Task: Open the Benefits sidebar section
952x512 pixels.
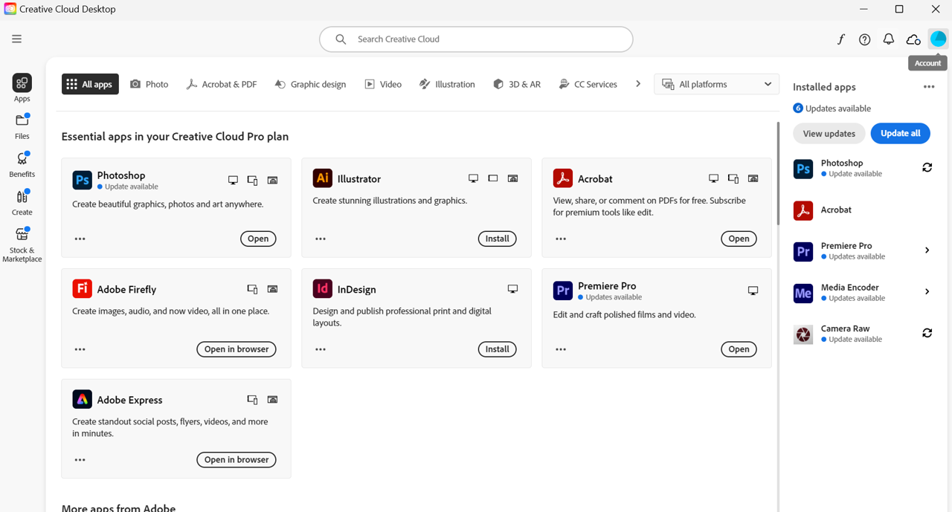Action: tap(22, 163)
